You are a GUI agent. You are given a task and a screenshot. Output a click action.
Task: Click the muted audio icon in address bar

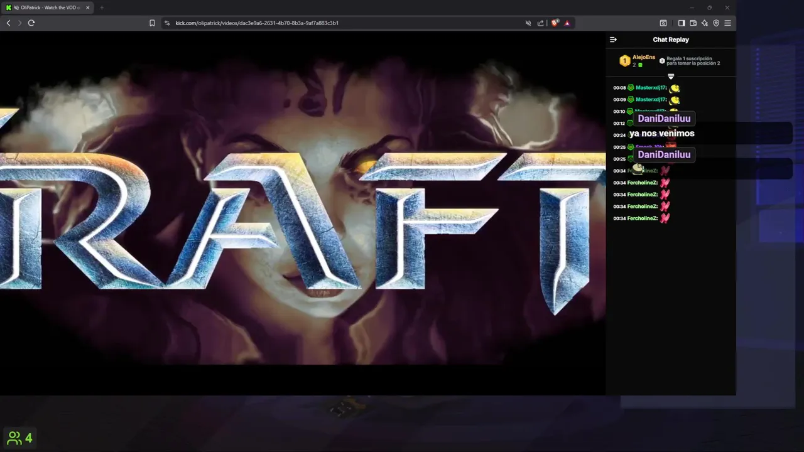(528, 23)
